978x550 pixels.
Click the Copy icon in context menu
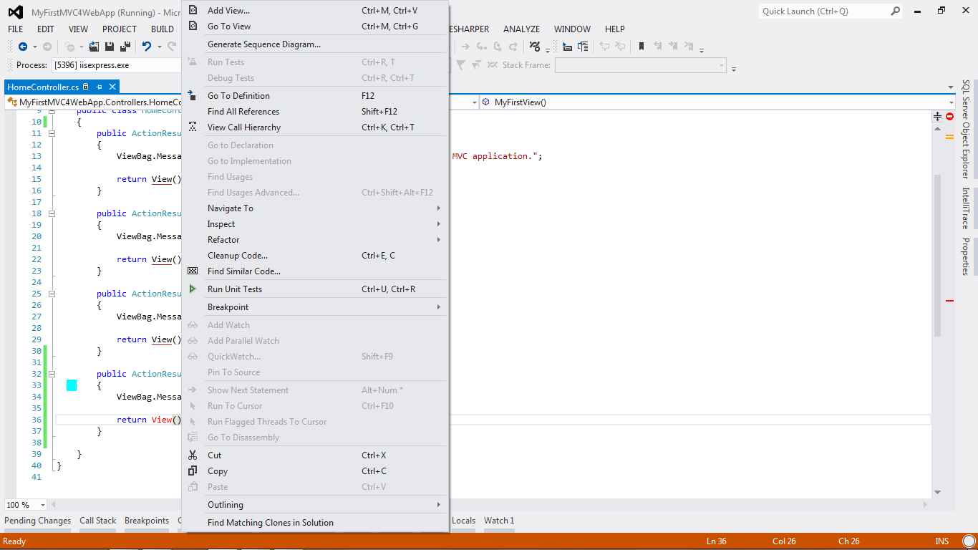(x=193, y=471)
